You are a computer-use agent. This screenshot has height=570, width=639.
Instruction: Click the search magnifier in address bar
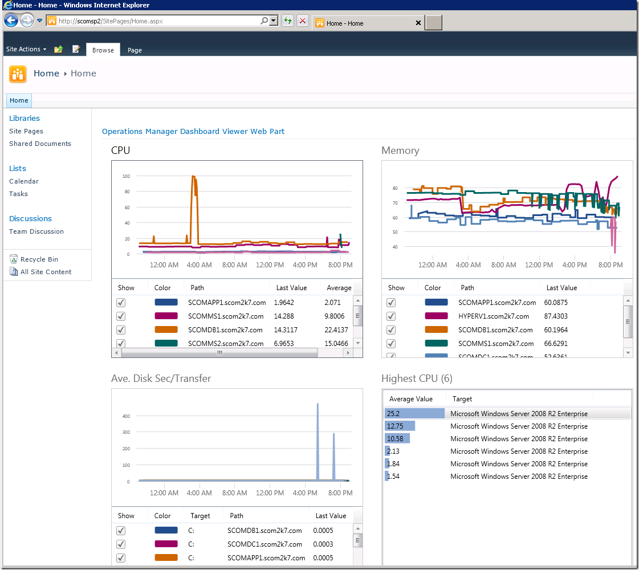[264, 21]
